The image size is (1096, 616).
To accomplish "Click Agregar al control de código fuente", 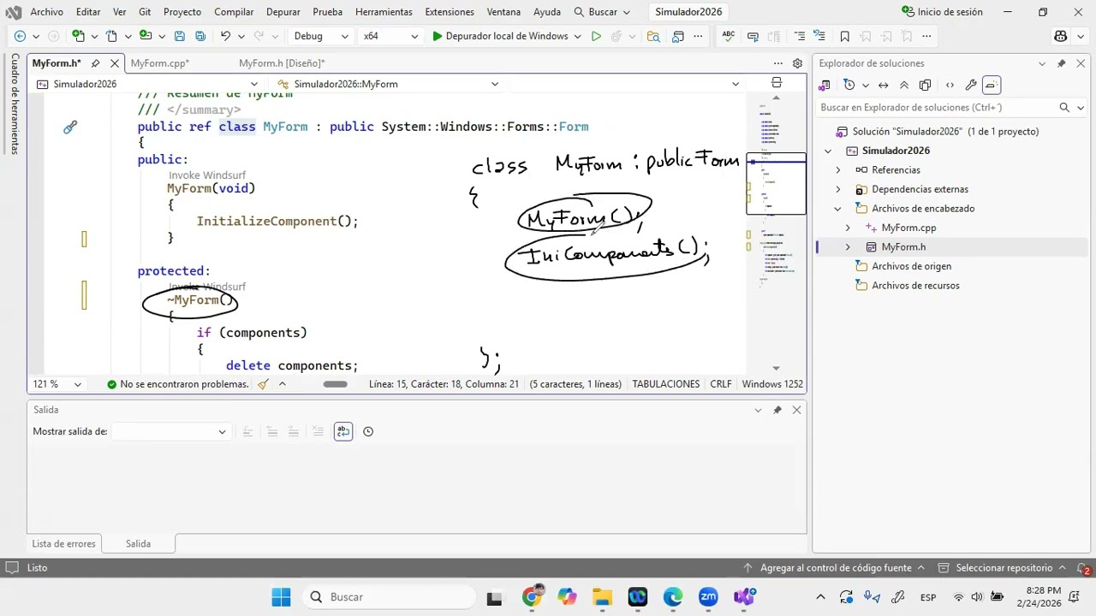I will tap(835, 568).
